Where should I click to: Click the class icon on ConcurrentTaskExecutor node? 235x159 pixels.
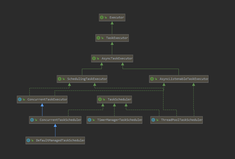pyautogui.click(x=20, y=99)
